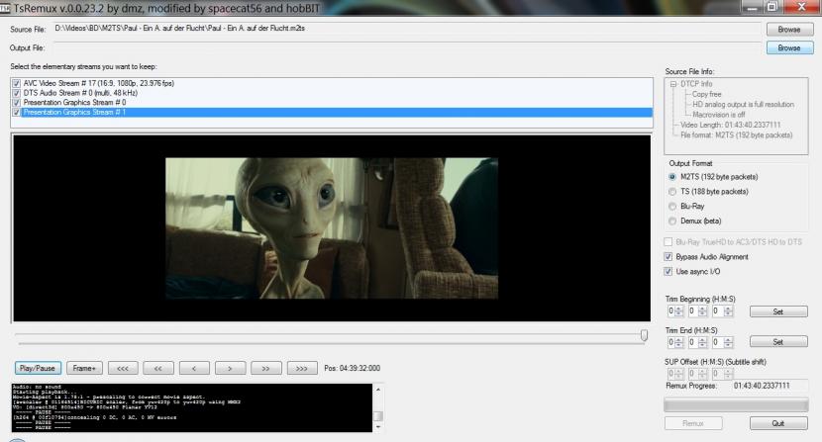Select Presentation Graphics Stream # 0 row
Image resolution: width=822 pixels, height=442 pixels.
[69, 103]
